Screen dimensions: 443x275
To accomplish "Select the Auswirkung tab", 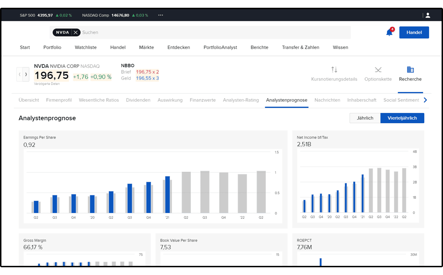I will [x=170, y=100].
